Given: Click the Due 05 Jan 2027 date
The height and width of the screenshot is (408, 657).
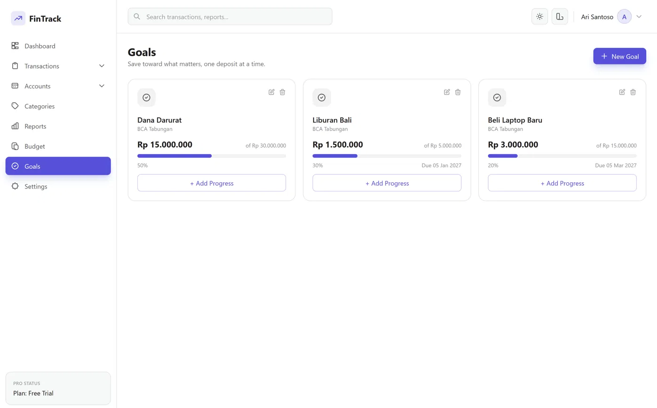Looking at the screenshot, I should (442, 165).
